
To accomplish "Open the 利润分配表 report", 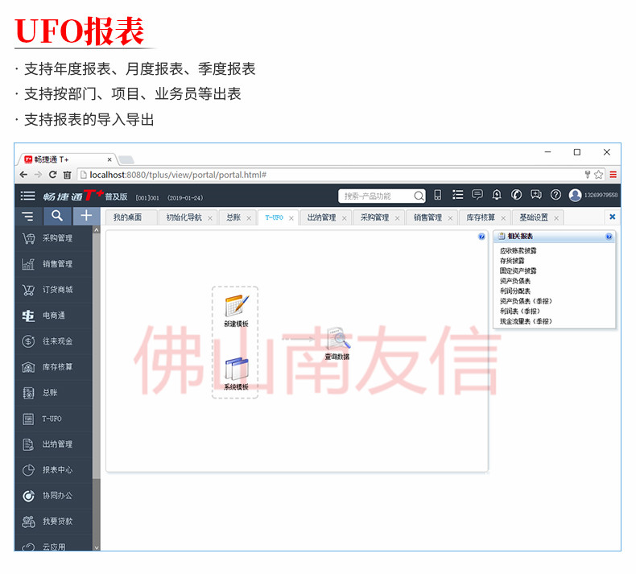I will [x=514, y=291].
